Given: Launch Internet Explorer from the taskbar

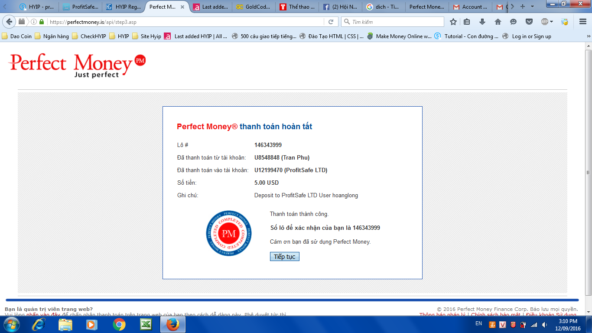Looking at the screenshot, I should 39,324.
